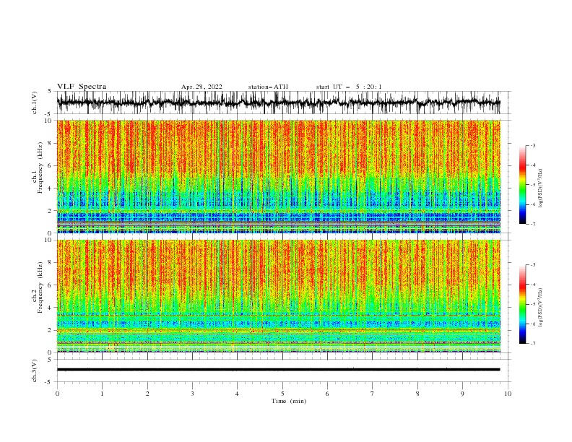This screenshot has height=442, width=572.
Task: Click ch.1 frequency axis tick "2"
Action: (50, 211)
